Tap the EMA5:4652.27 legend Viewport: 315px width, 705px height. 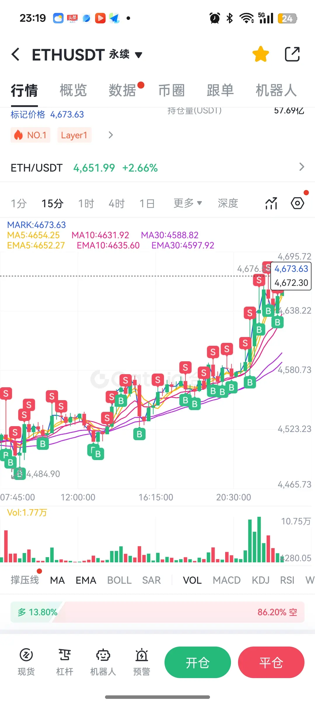click(36, 245)
